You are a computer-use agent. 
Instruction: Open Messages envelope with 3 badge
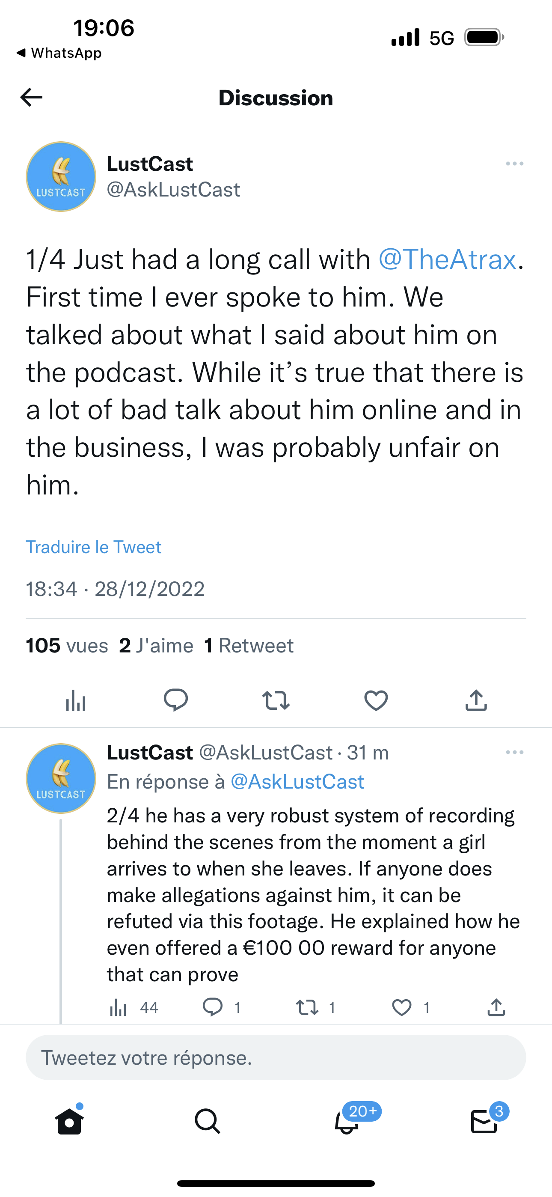coord(484,1122)
